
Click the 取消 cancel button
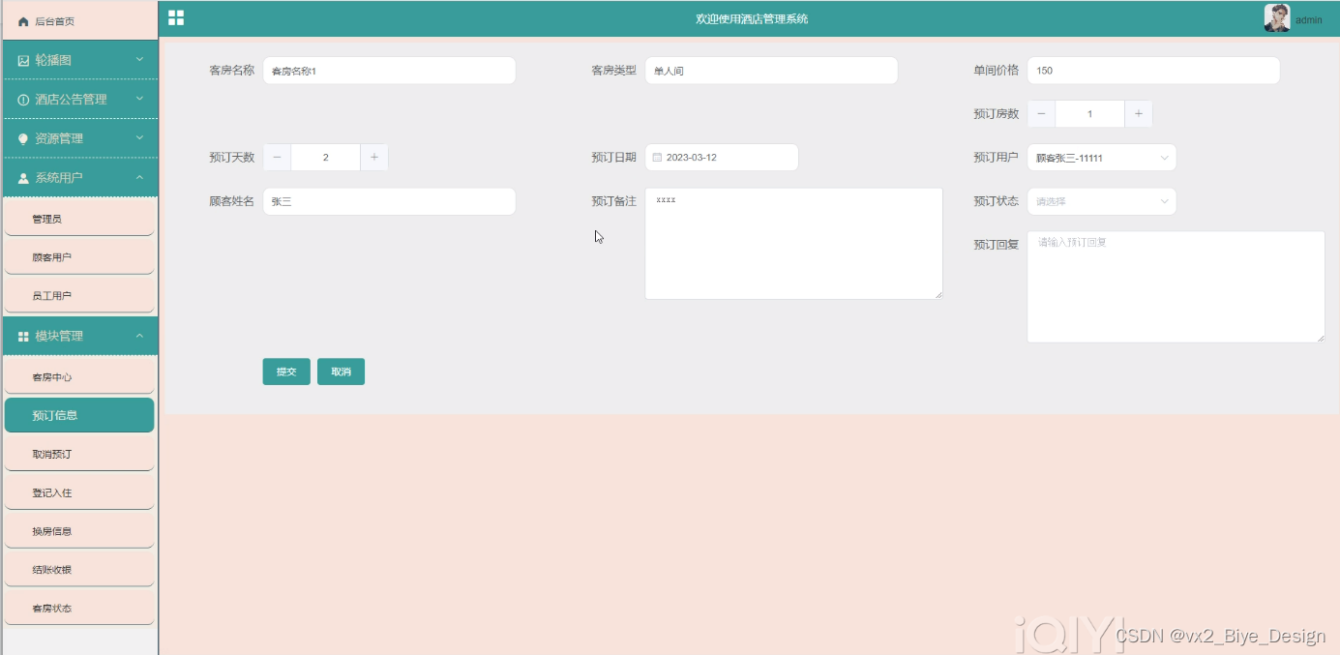tap(341, 372)
